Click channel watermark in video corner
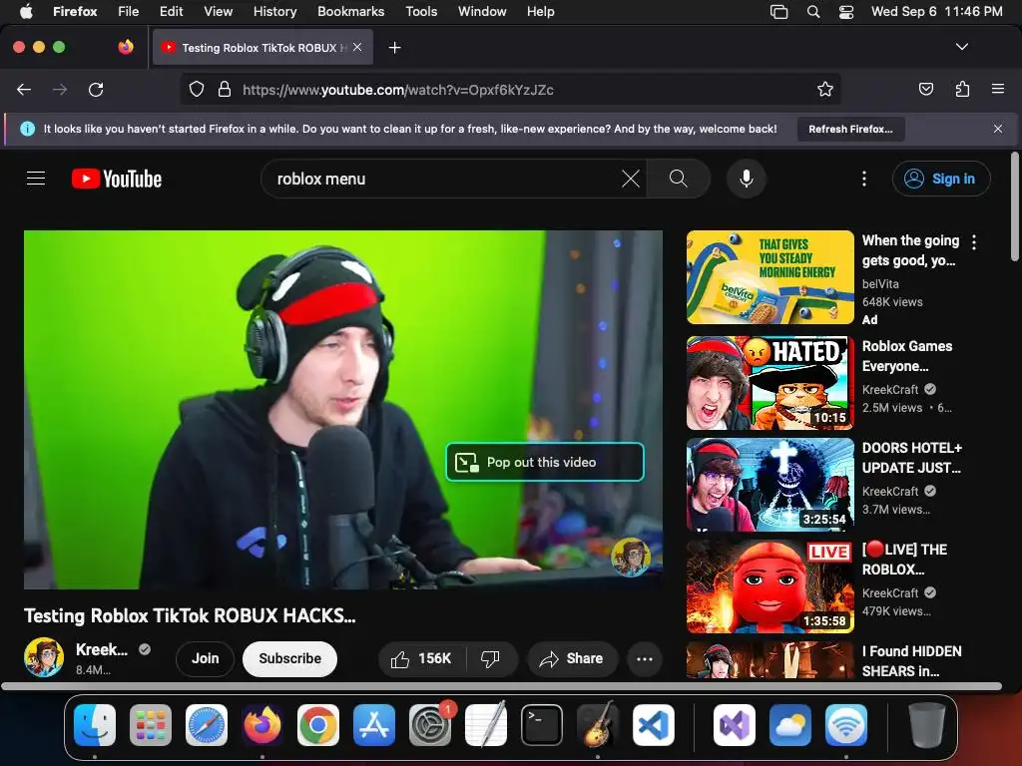Image resolution: width=1022 pixels, height=766 pixels. point(631,557)
